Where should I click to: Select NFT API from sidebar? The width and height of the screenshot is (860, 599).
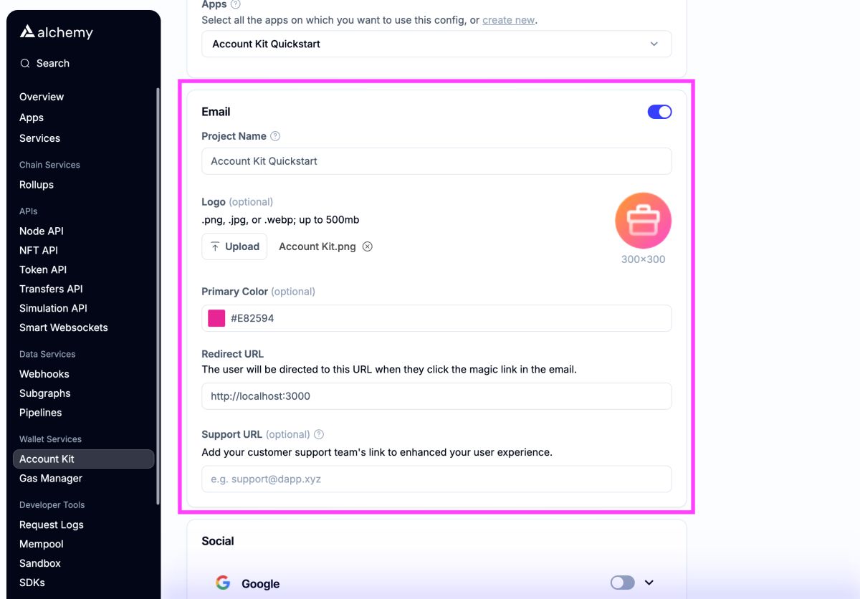39,250
